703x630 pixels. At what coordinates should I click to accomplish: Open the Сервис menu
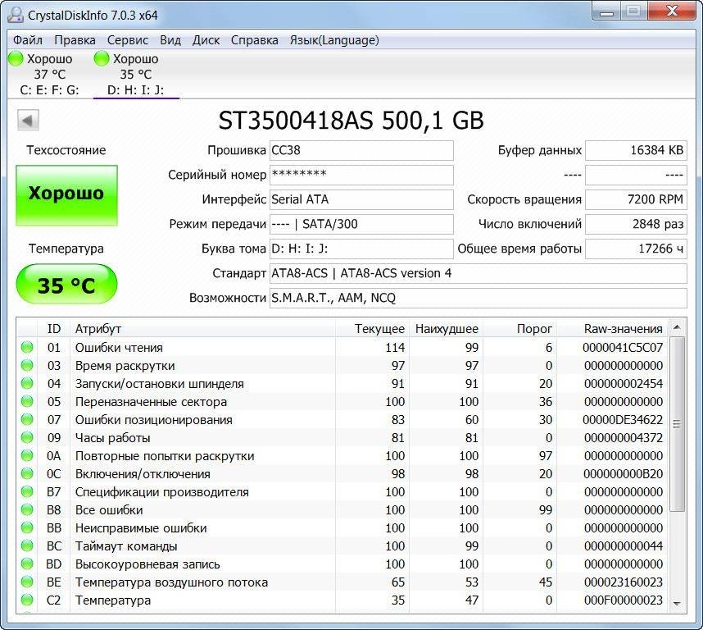[x=128, y=40]
